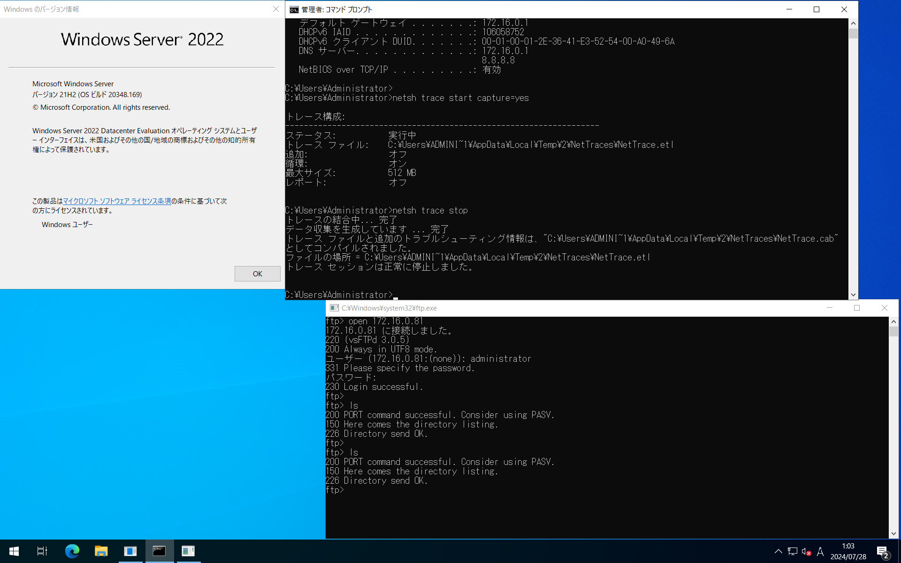This screenshot has width=901, height=563.
Task: Click the taskbar clock showing 1:03
Action: point(848,551)
